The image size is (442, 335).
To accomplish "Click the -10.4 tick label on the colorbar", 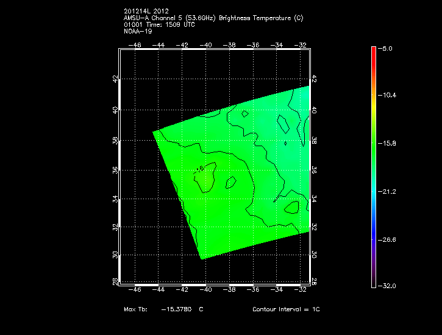I will (x=388, y=96).
